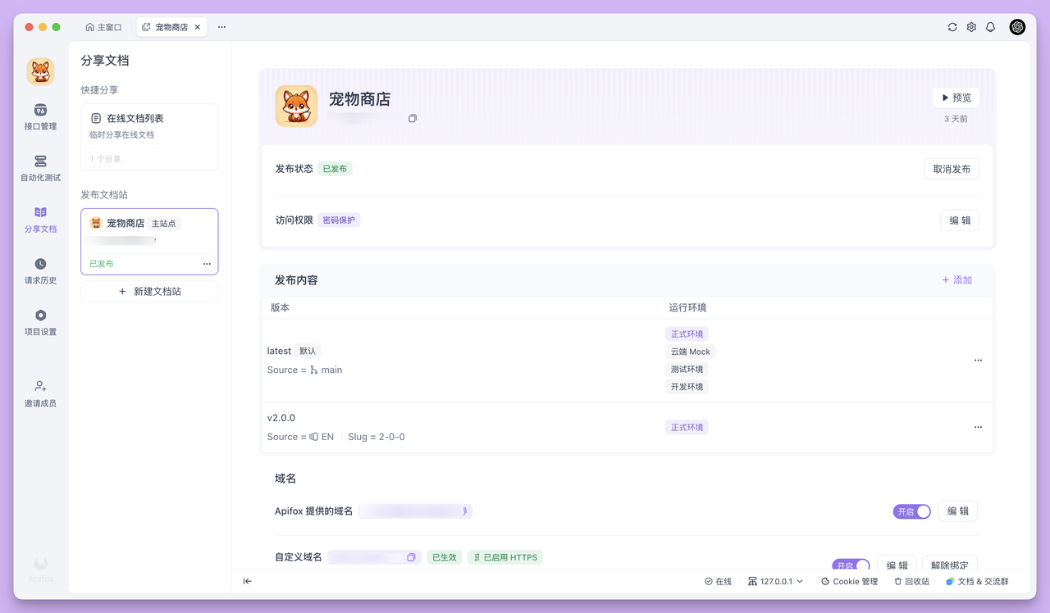Open more menu on 宠物商店 doc site card
1050x613 pixels.
click(207, 264)
